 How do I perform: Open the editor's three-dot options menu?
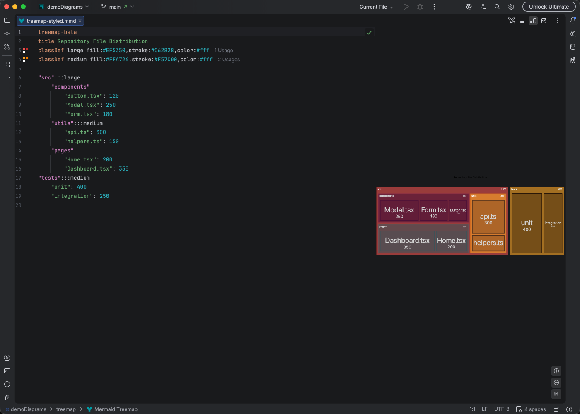coord(557,20)
